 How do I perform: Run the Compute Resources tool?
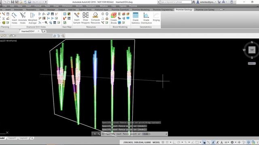(x=96, y=18)
